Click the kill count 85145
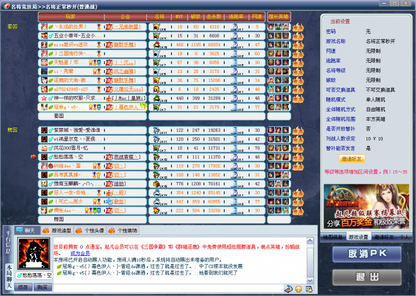The image size is (416, 296). point(214,193)
